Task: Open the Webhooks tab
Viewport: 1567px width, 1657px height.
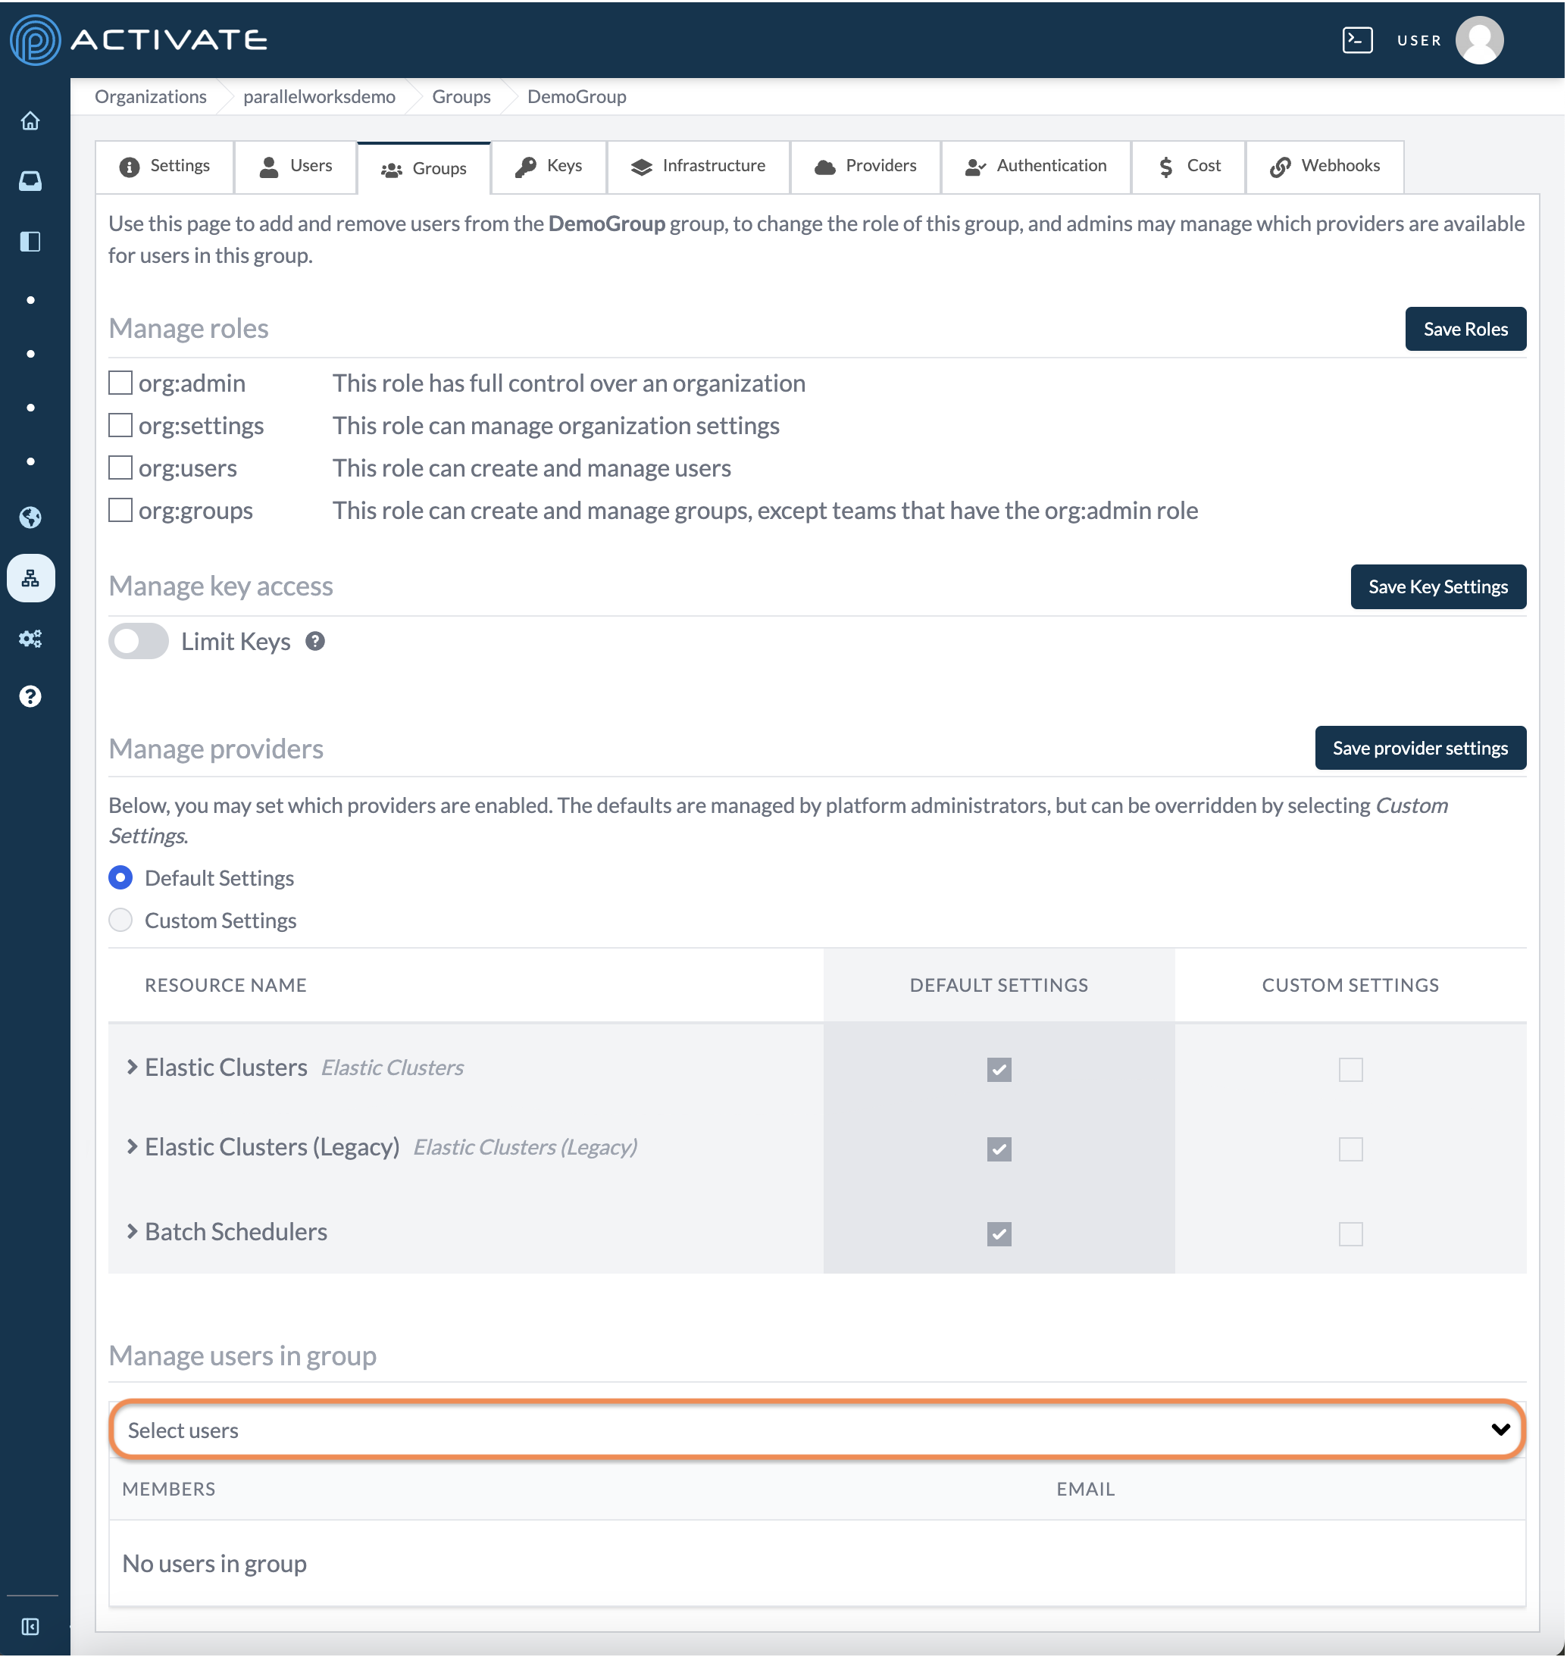Action: (1324, 167)
